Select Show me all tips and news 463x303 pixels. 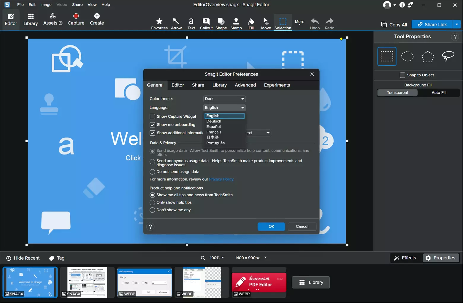point(152,195)
